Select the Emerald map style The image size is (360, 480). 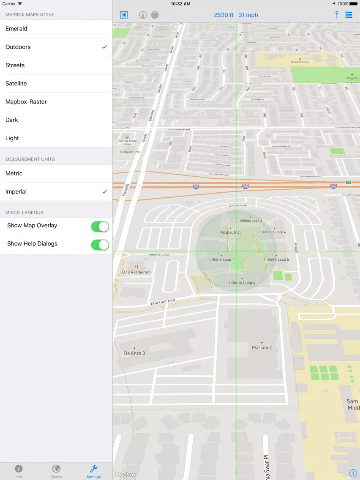coord(56,29)
